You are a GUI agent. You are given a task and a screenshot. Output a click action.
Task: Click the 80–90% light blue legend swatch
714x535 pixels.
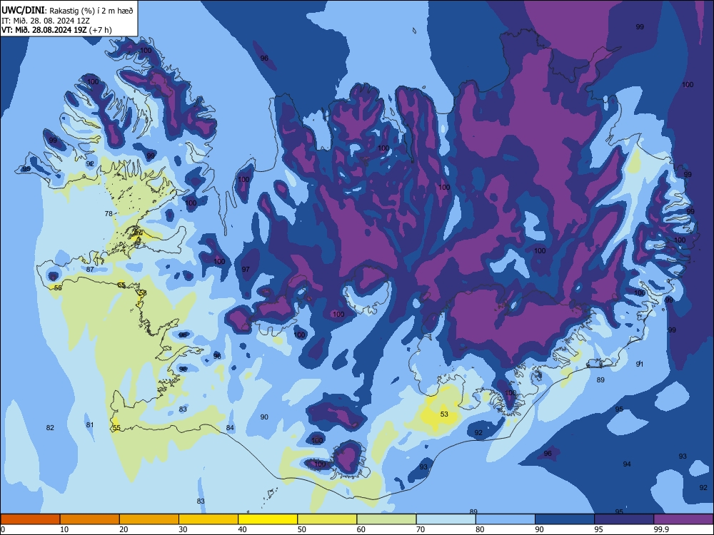pos(505,519)
